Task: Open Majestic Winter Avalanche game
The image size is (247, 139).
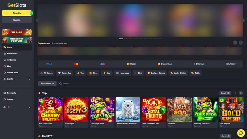Action: (x=128, y=112)
